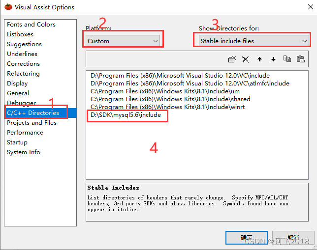Click the 确定 OK button
Screen dimensions: 317x250
tap(247, 238)
